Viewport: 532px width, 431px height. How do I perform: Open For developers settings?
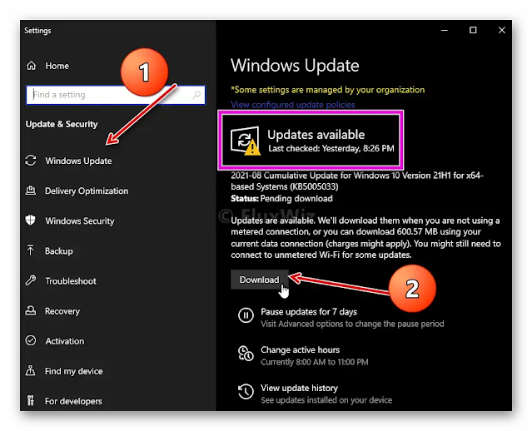73,401
